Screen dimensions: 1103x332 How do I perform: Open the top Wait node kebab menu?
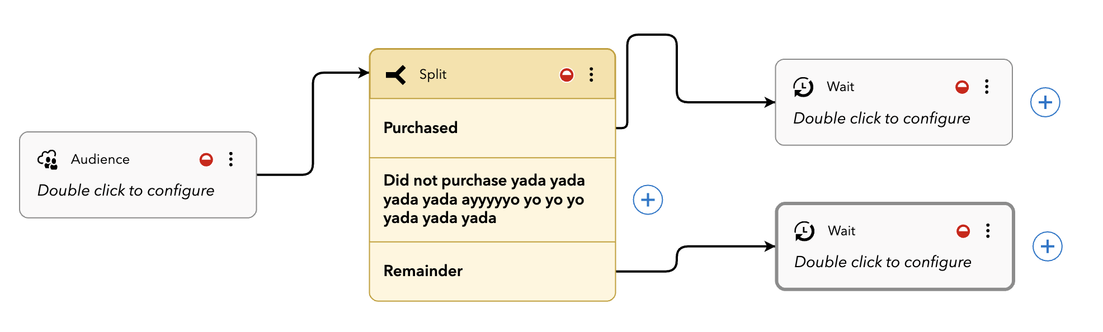pos(987,87)
